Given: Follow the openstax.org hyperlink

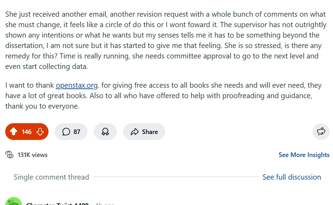Looking at the screenshot, I should coord(77,85).
